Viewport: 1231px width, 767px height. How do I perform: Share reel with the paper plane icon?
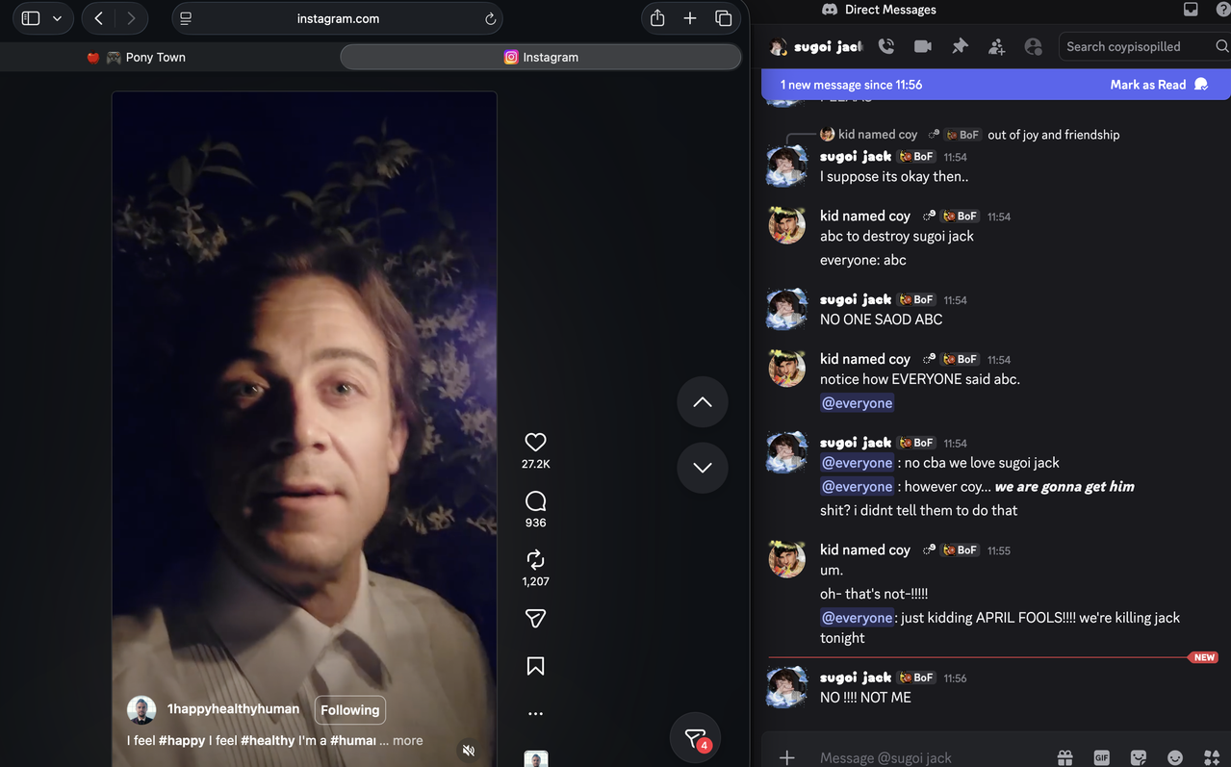pyautogui.click(x=535, y=619)
